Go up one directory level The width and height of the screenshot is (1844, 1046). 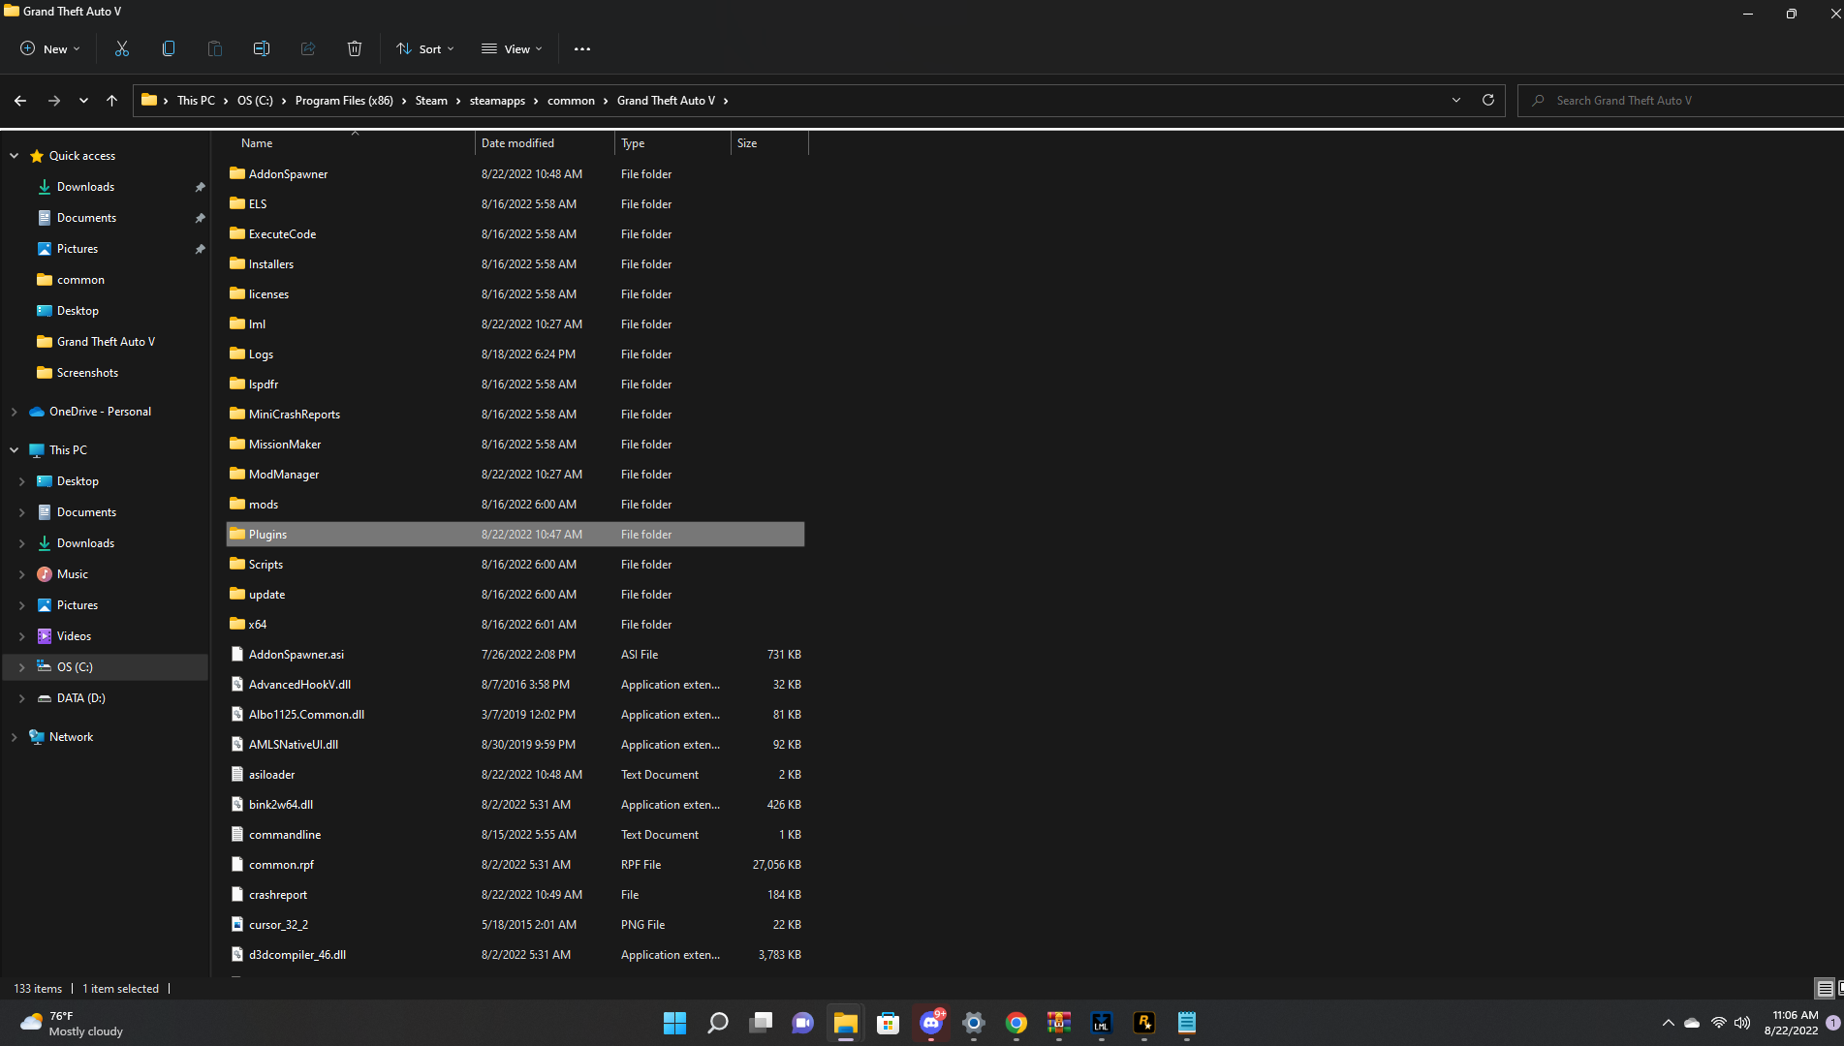coord(112,101)
